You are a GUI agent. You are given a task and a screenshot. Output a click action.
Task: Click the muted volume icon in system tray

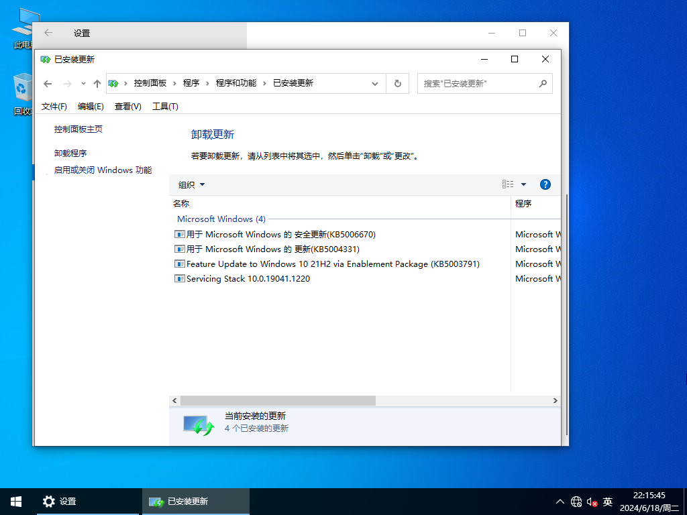(591, 501)
